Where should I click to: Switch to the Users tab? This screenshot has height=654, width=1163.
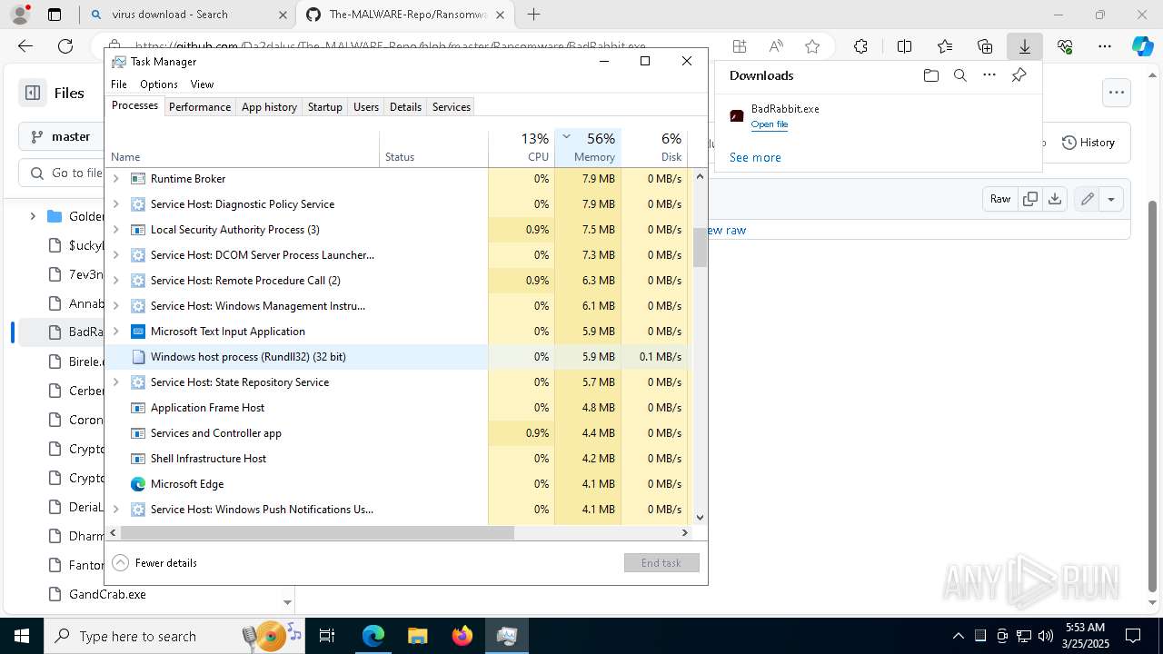pos(366,107)
